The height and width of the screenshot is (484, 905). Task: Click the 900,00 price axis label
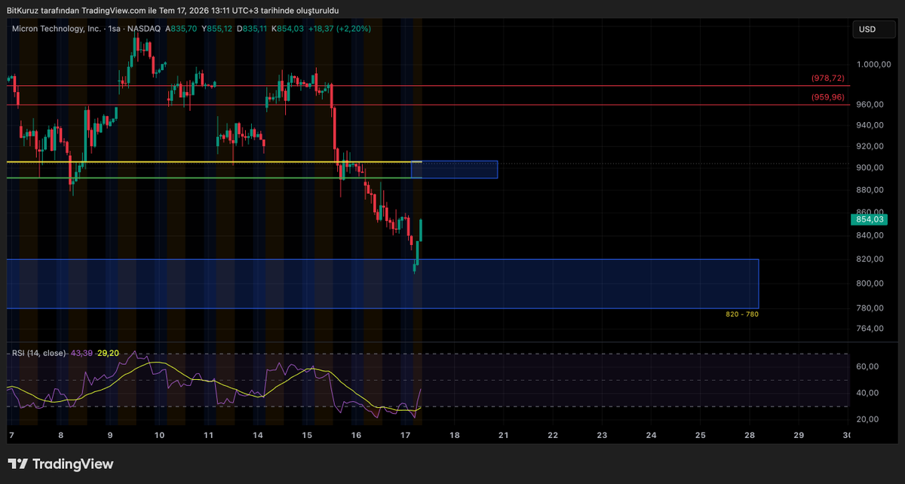[869, 167]
